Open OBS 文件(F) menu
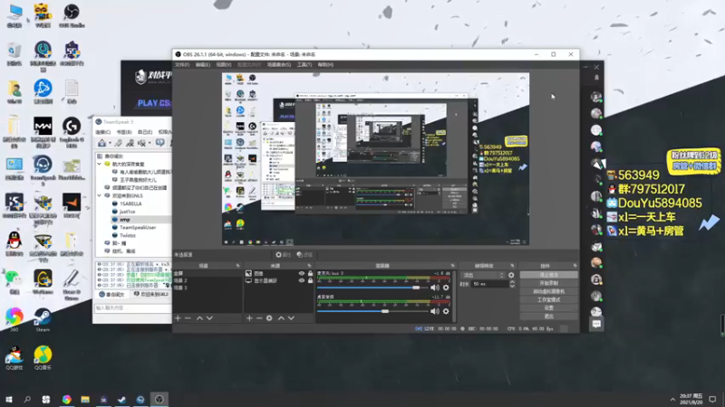The width and height of the screenshot is (725, 407). coord(182,64)
